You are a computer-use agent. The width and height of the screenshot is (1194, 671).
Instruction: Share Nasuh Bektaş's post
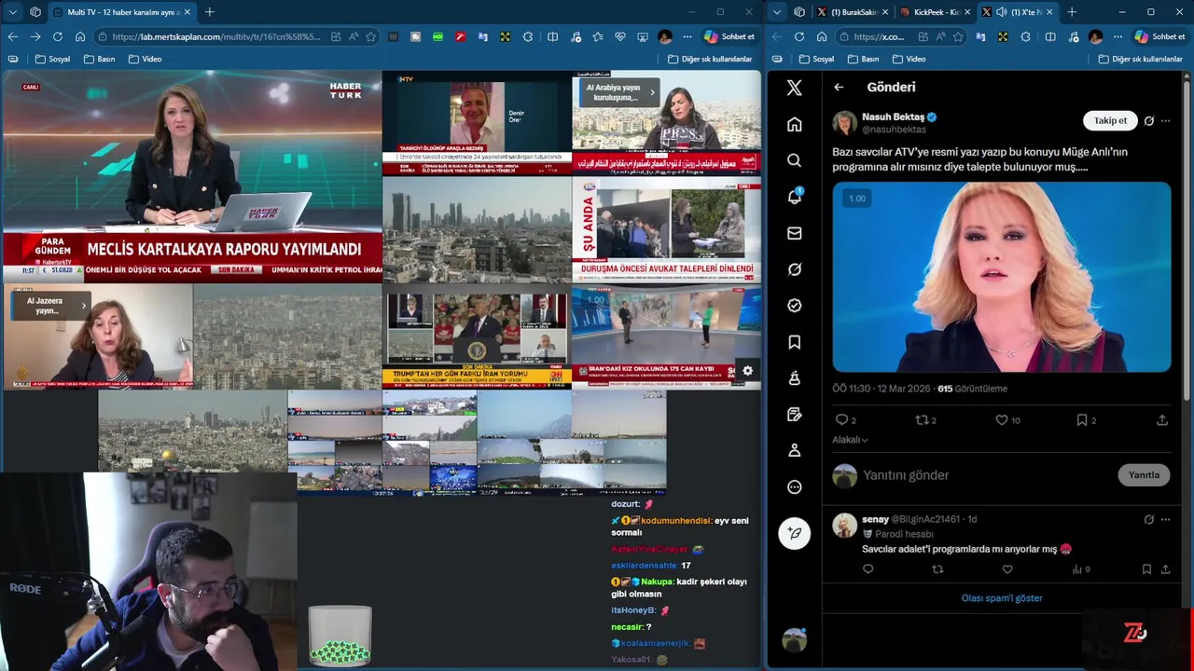click(x=1162, y=420)
